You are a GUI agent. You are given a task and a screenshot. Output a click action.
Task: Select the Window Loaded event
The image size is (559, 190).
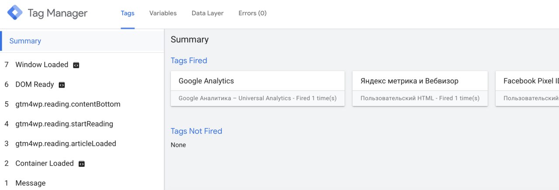[x=82, y=65]
